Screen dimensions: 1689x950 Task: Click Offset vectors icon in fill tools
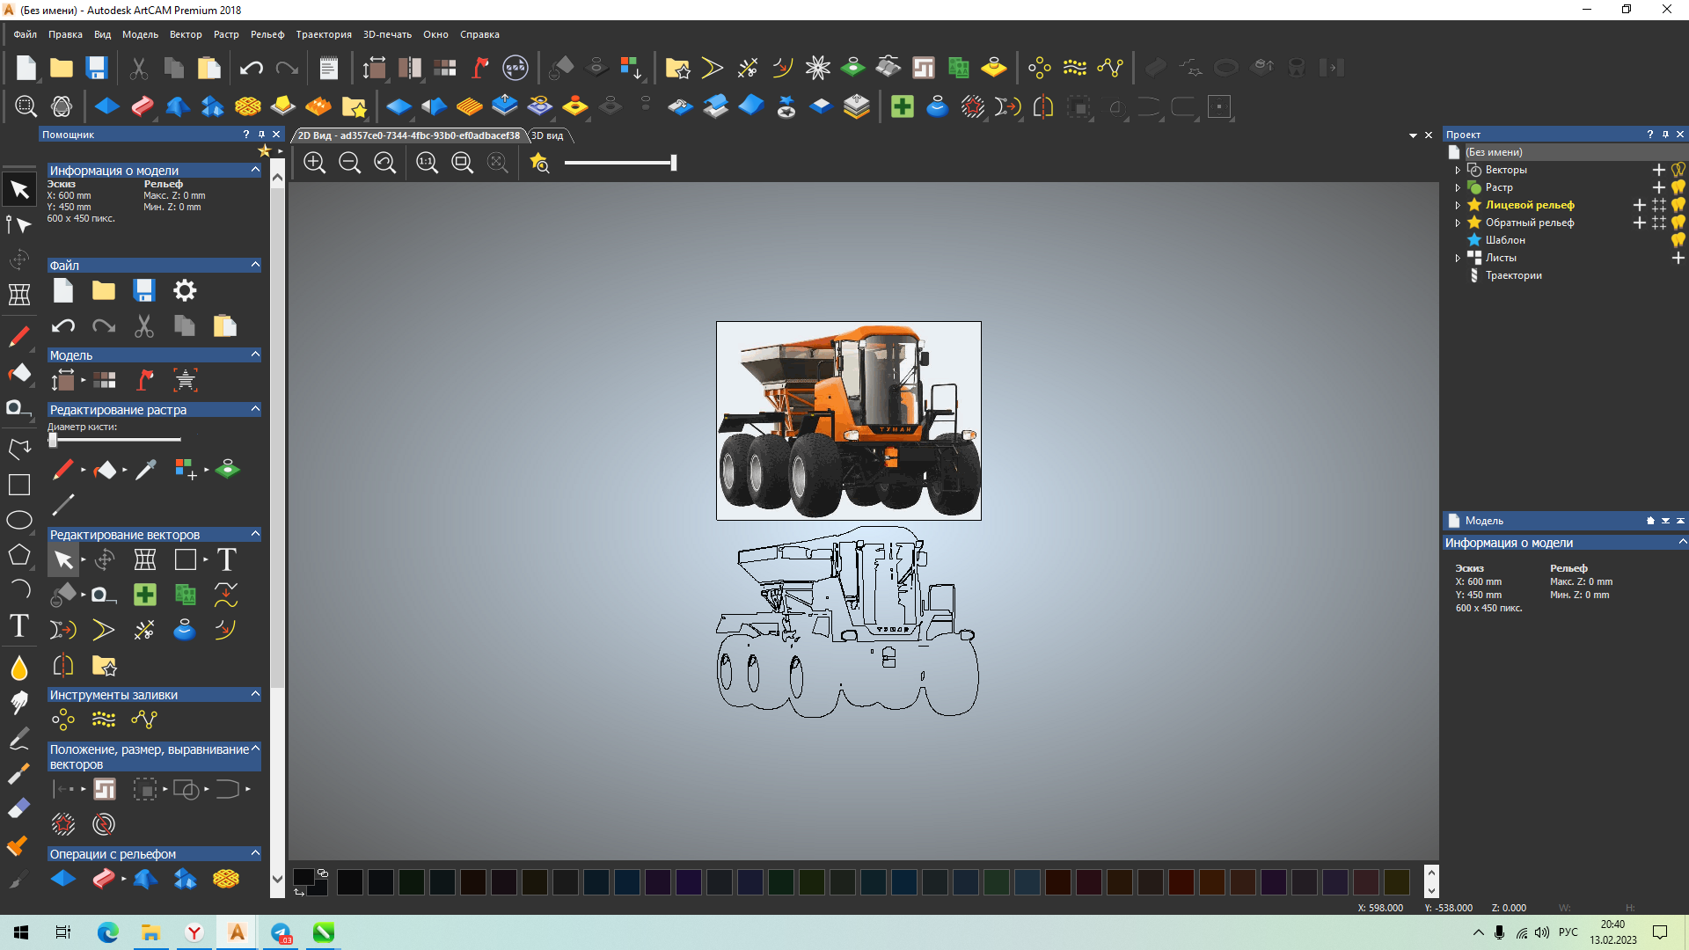pos(104,720)
